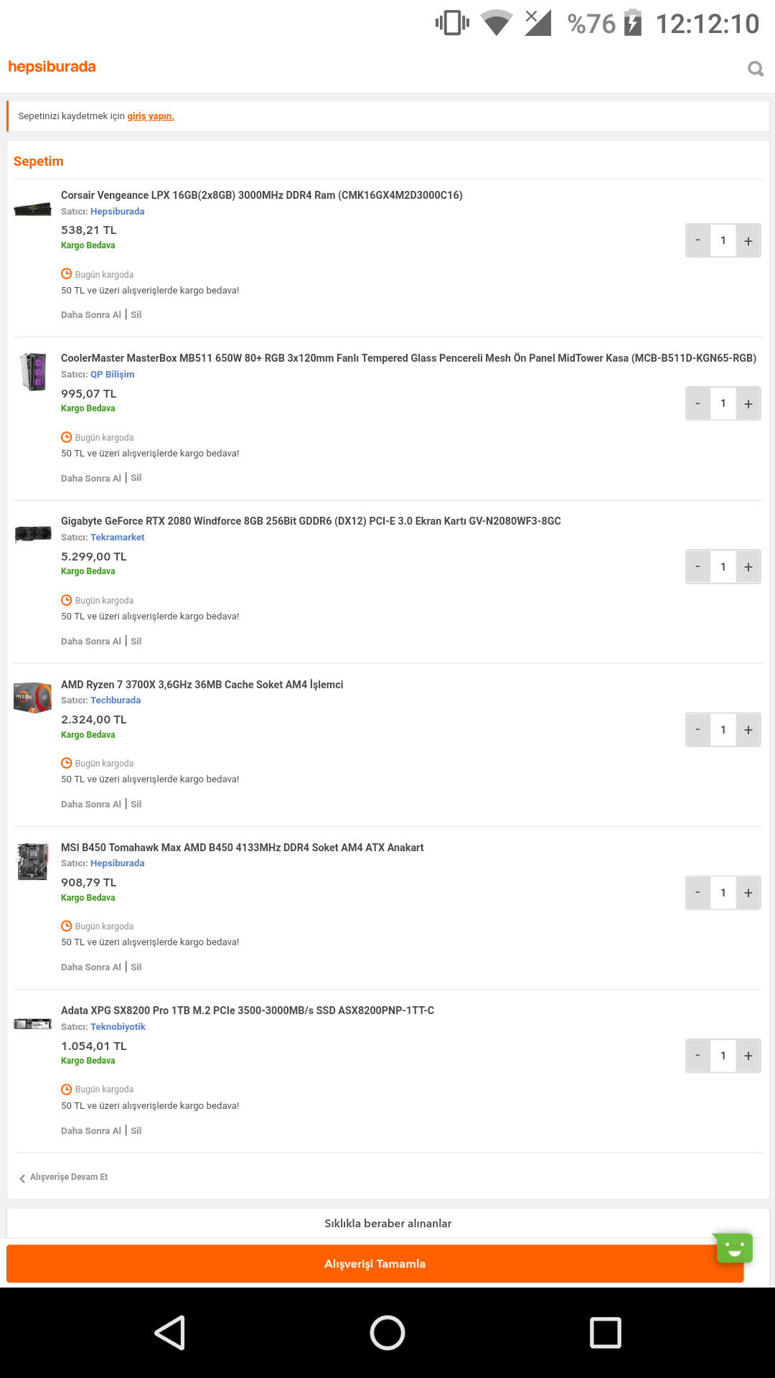The image size is (775, 1378).
Task: Open the green chat bubble icon
Action: click(x=733, y=1247)
